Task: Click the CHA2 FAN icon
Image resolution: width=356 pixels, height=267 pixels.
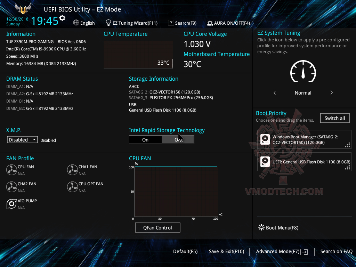Action: tap(12, 187)
